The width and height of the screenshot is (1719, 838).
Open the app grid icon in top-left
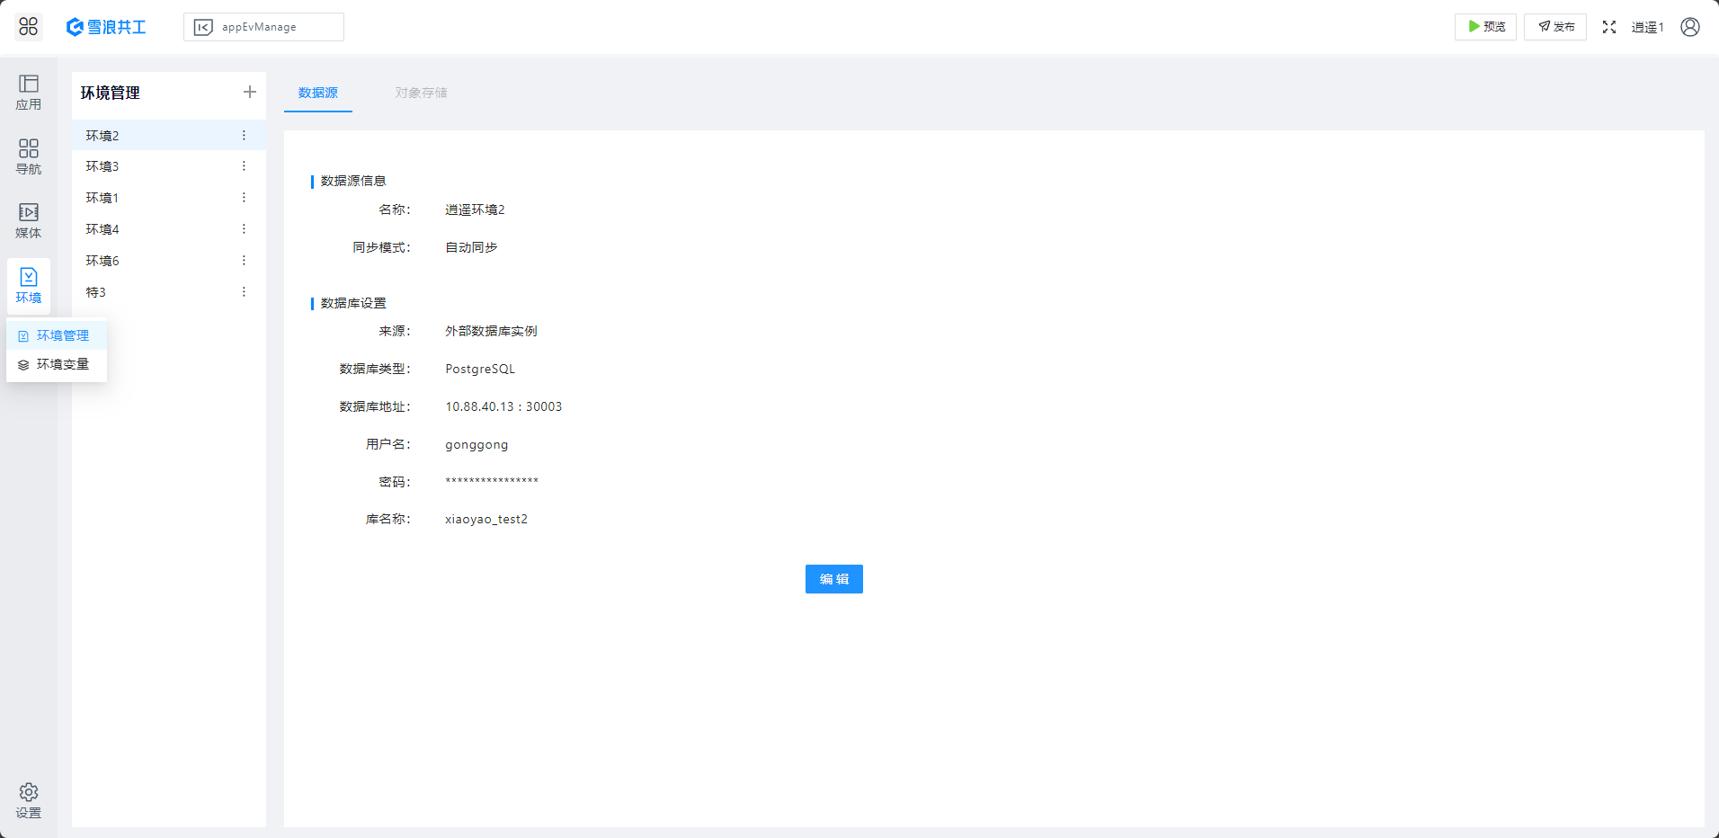[x=29, y=27]
